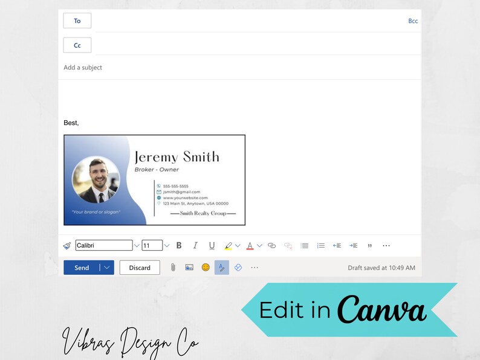Apply yellow highlight color
480x360 pixels.
[228, 246]
